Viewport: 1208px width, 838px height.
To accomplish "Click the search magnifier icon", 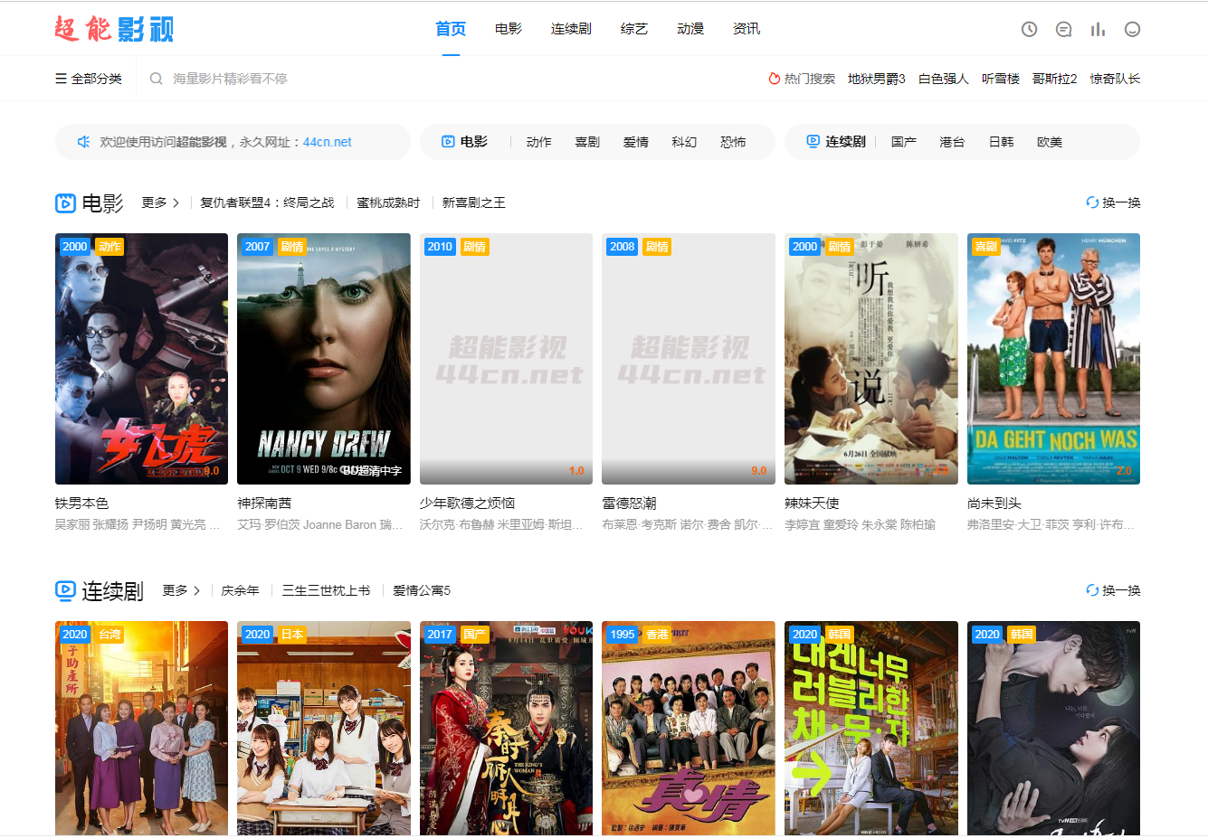I will click(157, 79).
